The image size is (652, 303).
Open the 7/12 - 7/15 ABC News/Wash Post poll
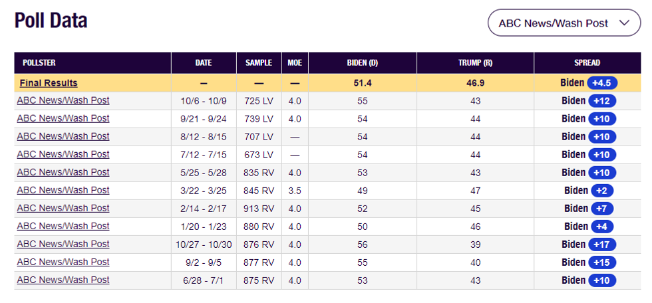tap(63, 154)
